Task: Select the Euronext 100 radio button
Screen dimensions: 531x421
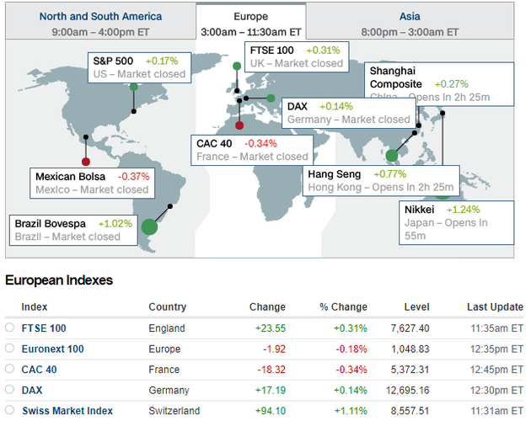Action: pos(9,349)
